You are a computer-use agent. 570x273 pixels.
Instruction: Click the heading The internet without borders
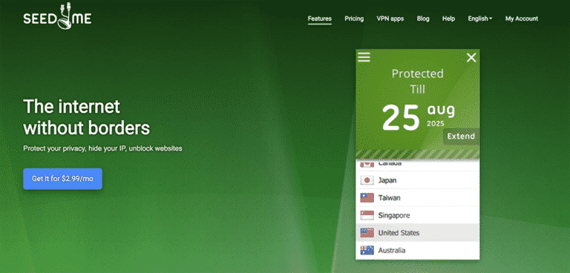click(87, 117)
